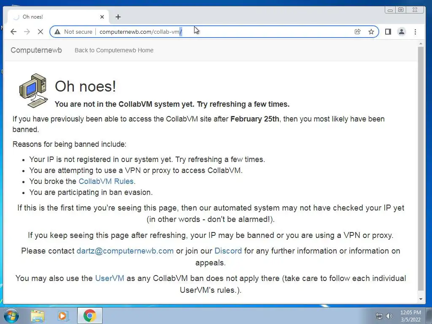Click the retro computer image
This screenshot has height=324, width=432.
click(x=33, y=91)
